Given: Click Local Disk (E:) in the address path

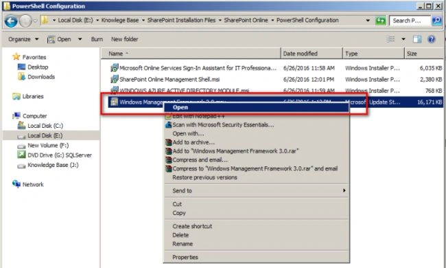Looking at the screenshot, I should [75, 20].
